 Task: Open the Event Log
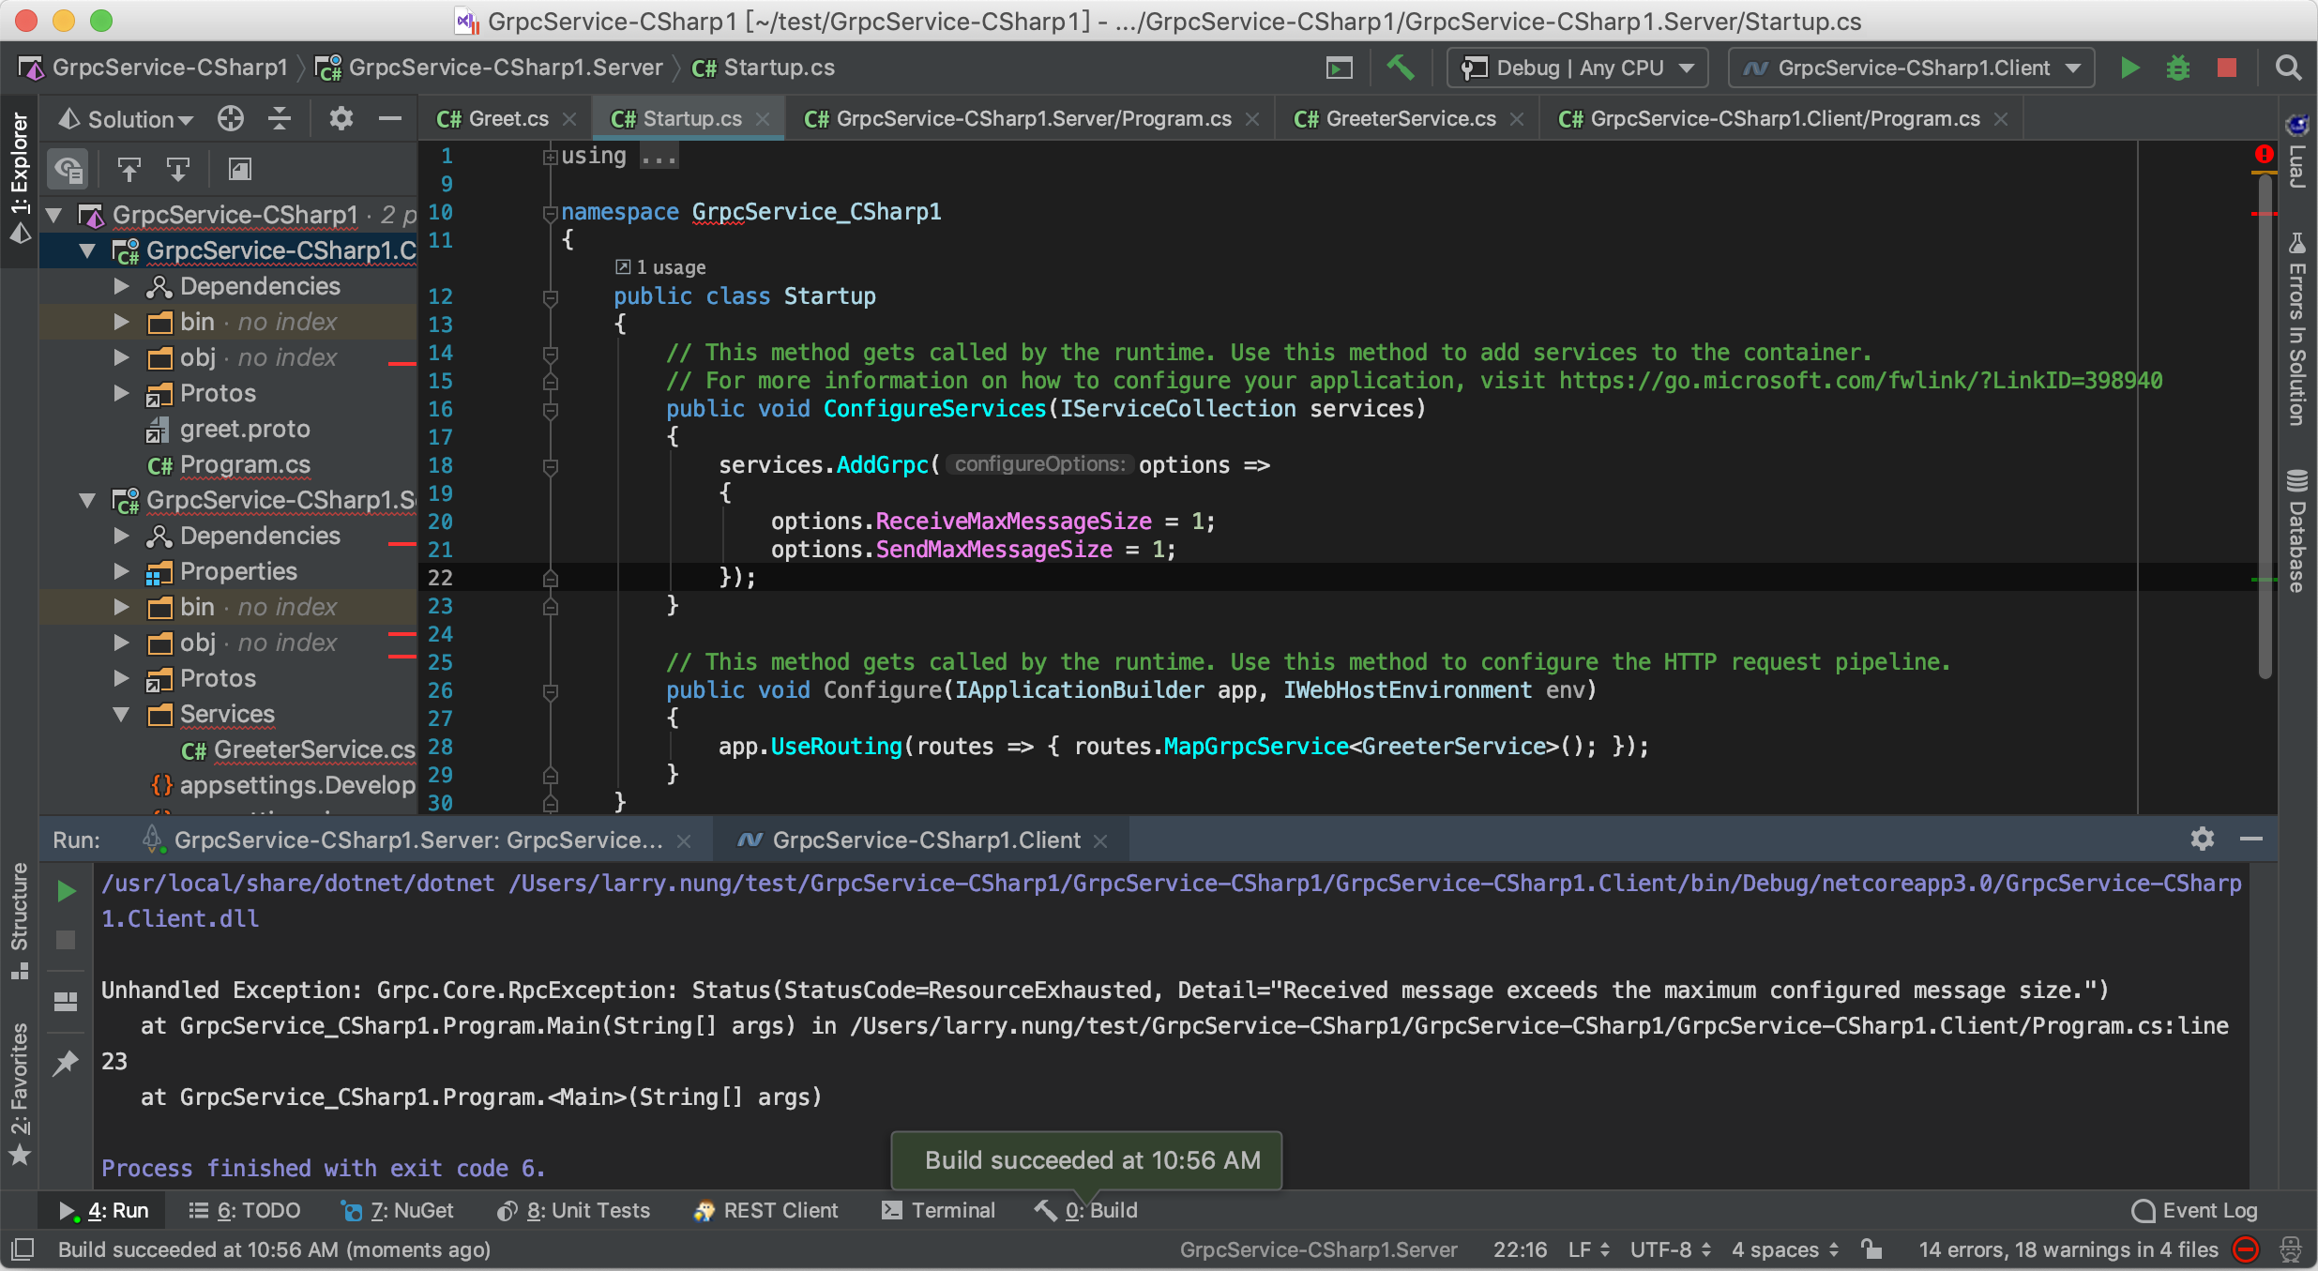pyautogui.click(x=2195, y=1210)
